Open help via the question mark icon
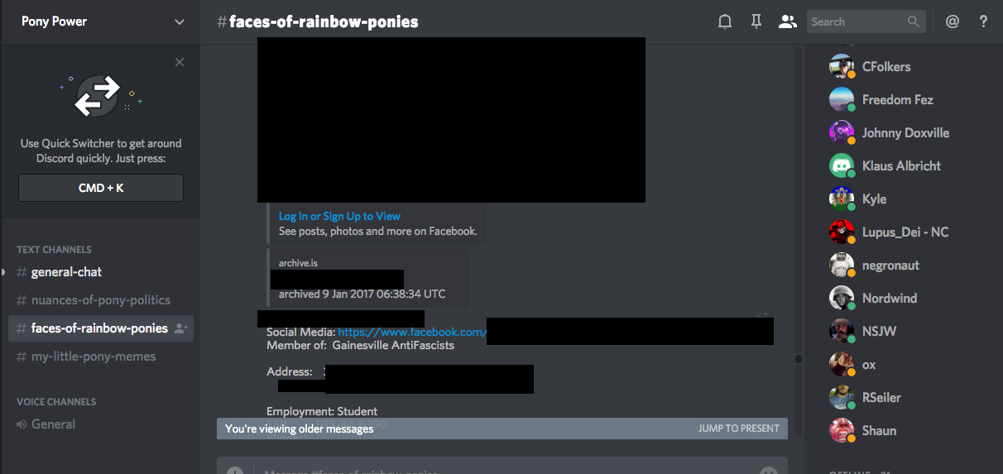Viewport: 1003px width, 474px height. point(983,22)
